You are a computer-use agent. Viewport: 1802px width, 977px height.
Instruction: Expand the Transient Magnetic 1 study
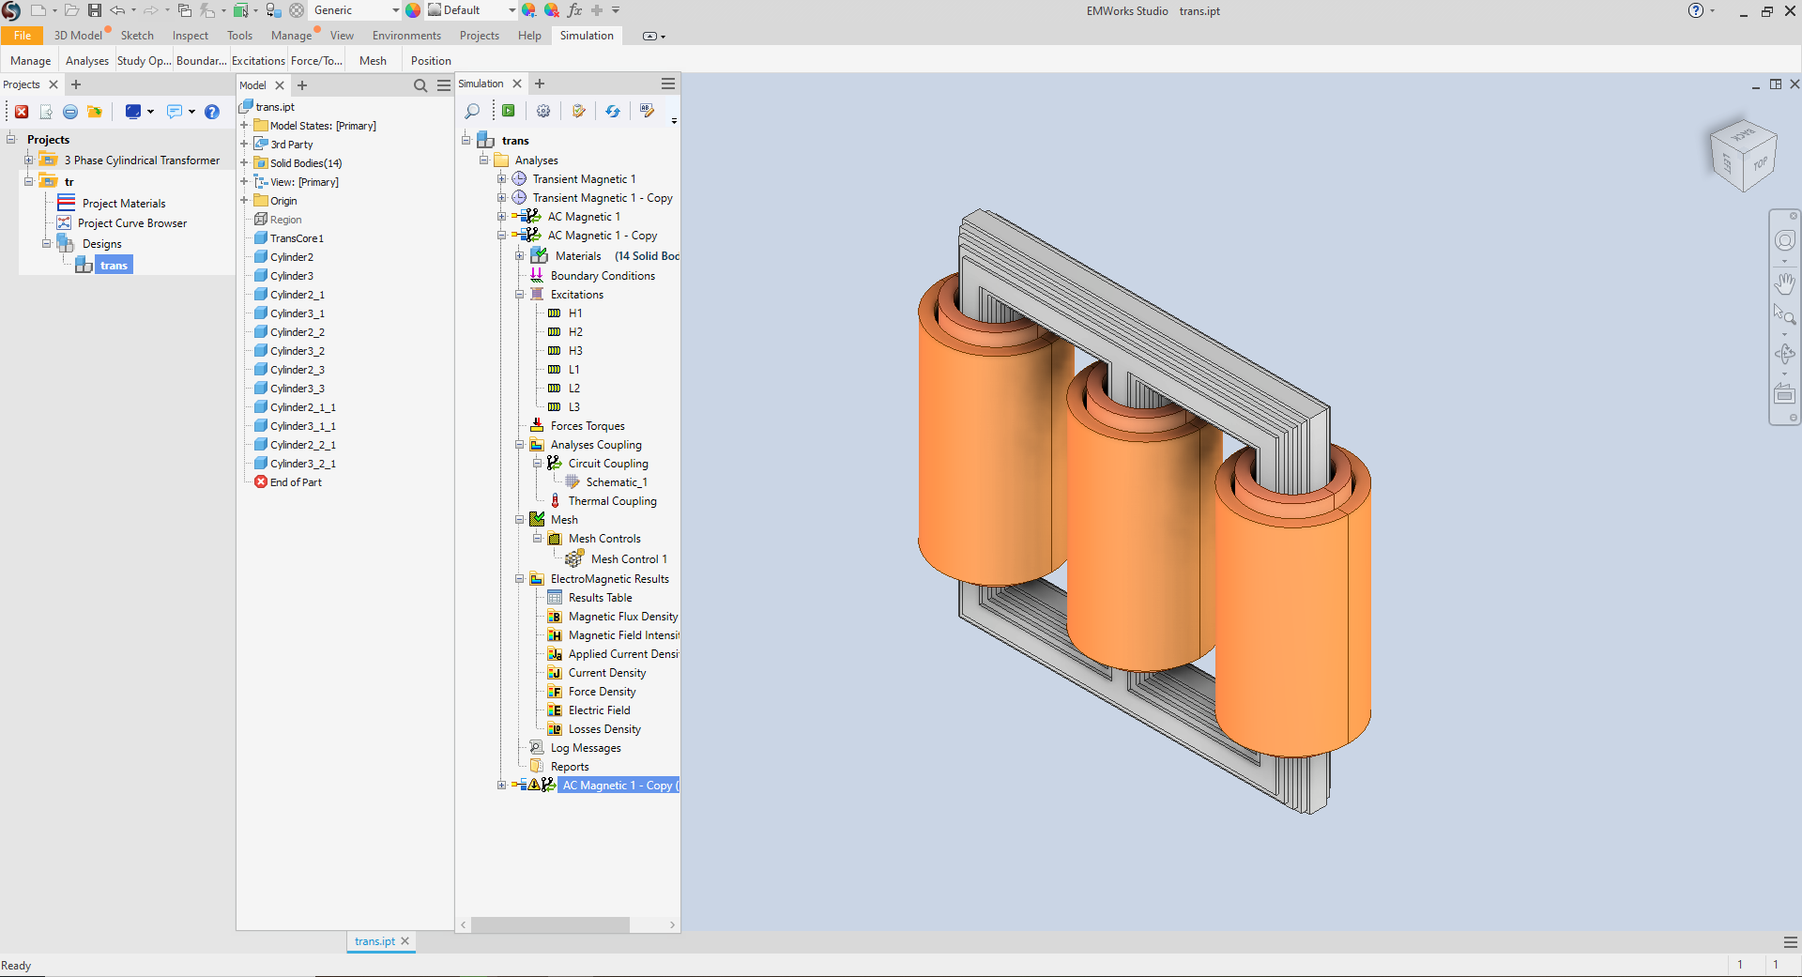pyautogui.click(x=501, y=179)
